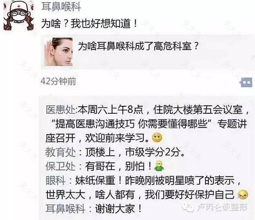Tap the 42分钟前 timestamp
This screenshot has height=220, width=255.
(58, 81)
